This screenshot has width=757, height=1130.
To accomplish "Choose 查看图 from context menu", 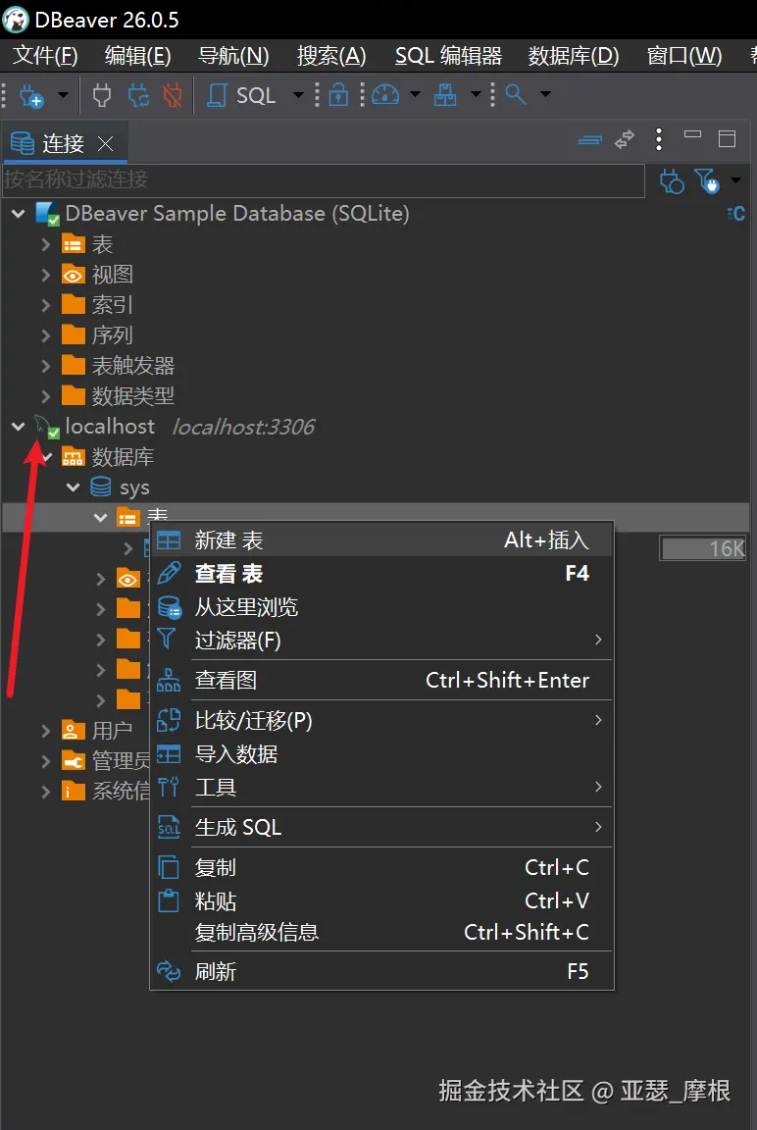I will [381, 681].
